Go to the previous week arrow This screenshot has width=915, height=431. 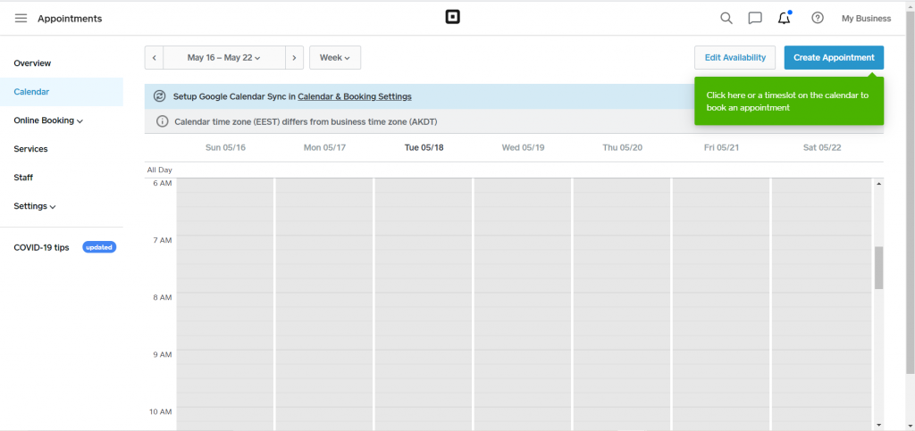pos(154,58)
